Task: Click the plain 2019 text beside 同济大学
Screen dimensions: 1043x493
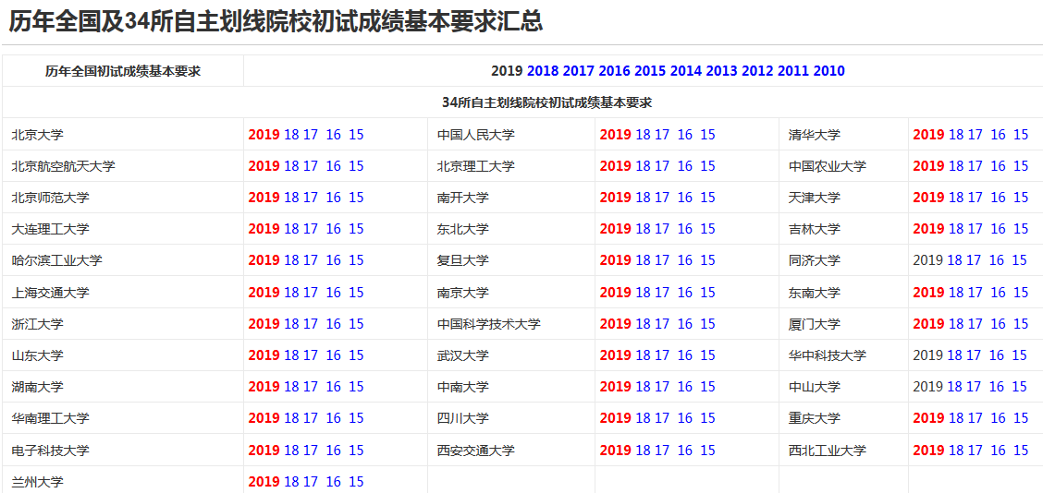Action: pos(928,260)
